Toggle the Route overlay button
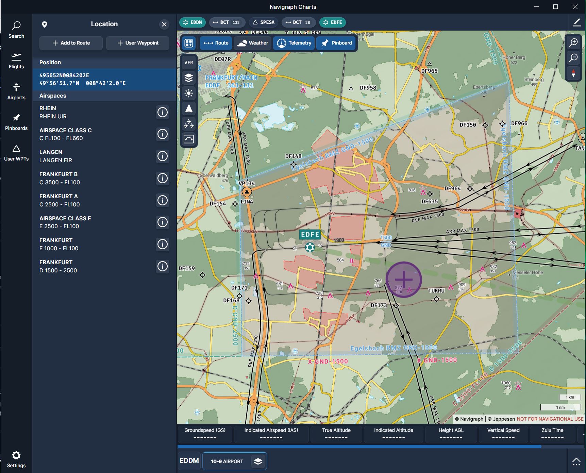 [216, 43]
